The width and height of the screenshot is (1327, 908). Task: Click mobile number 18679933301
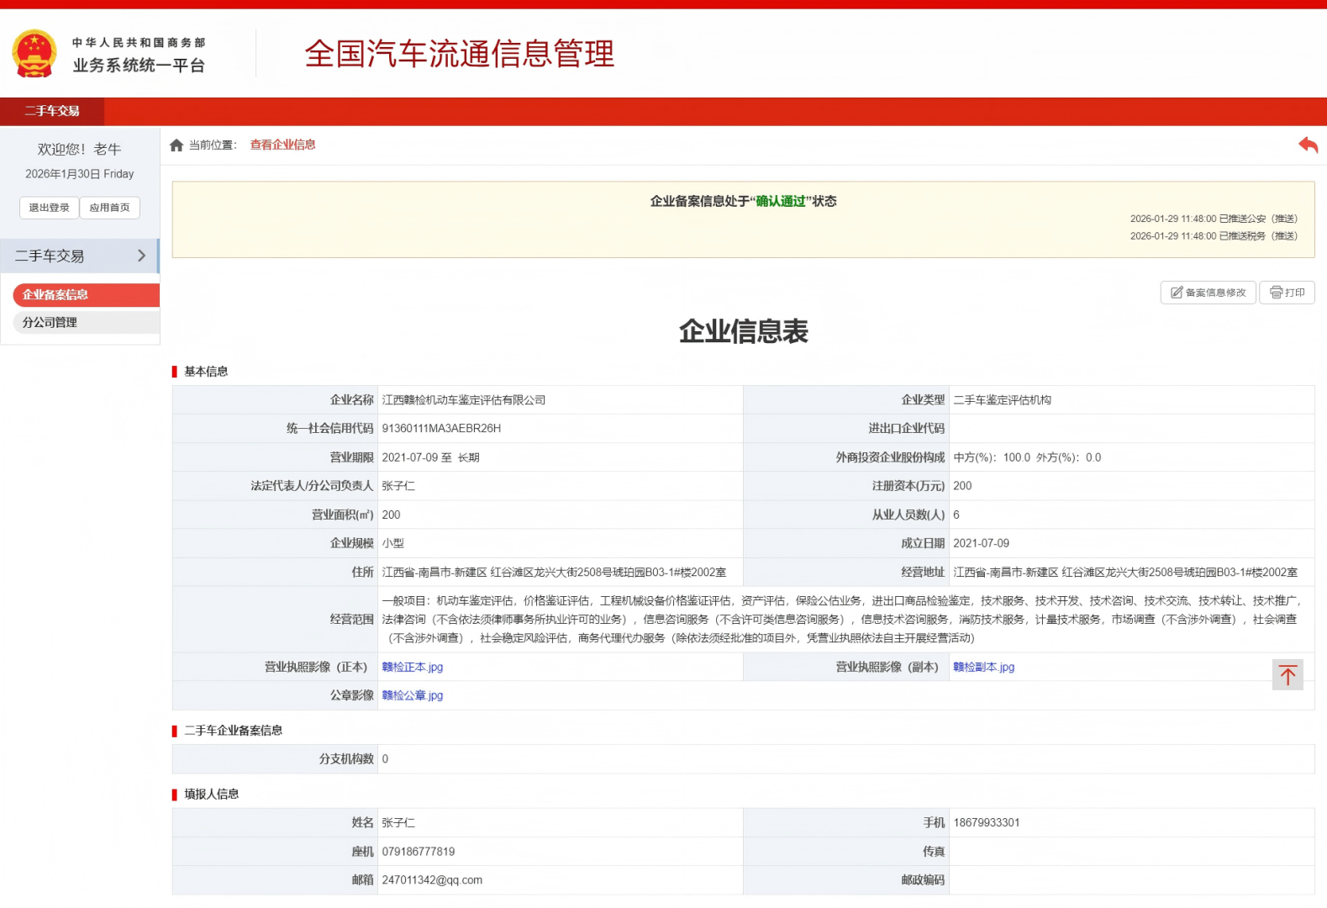pos(987,823)
